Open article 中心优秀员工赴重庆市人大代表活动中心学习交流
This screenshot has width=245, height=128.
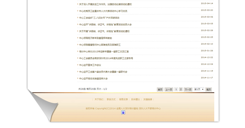[103, 11]
